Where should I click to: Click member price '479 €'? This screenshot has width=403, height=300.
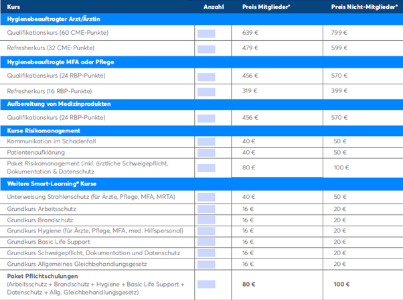250,48
